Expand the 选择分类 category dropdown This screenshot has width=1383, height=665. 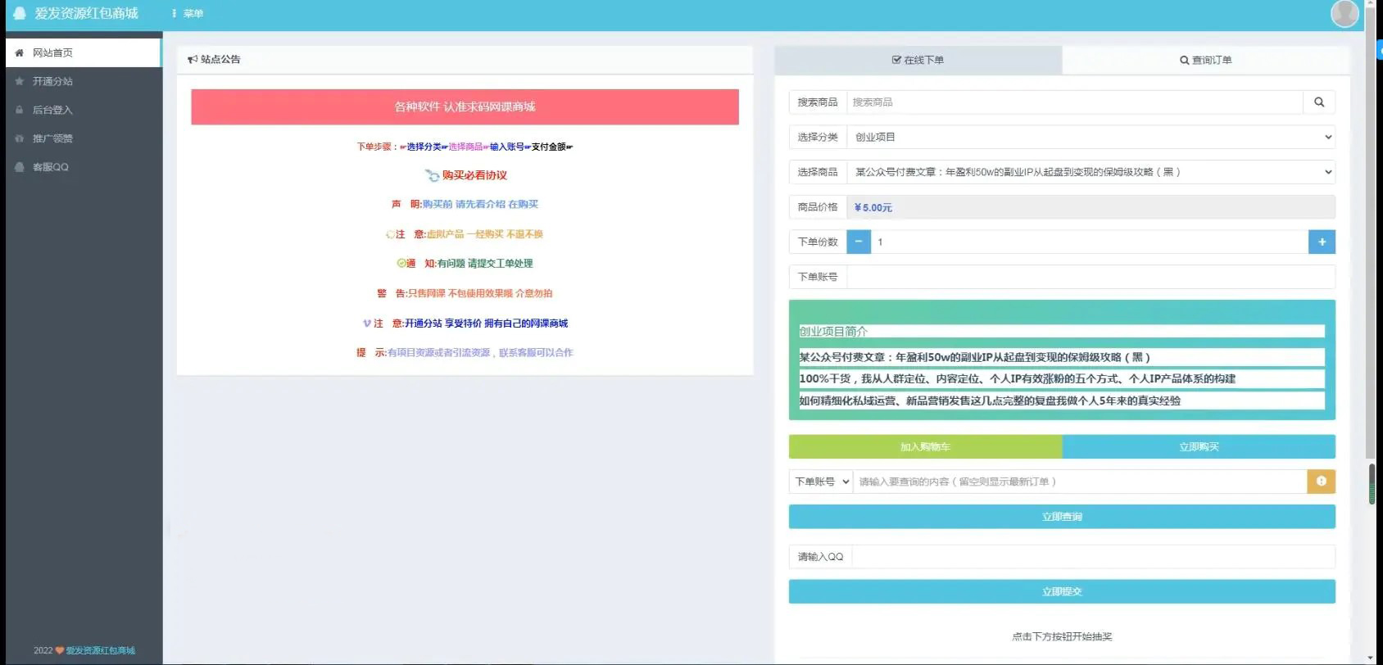pos(1091,138)
